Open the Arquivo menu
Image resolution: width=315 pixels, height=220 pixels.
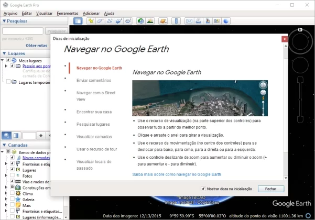(10, 13)
